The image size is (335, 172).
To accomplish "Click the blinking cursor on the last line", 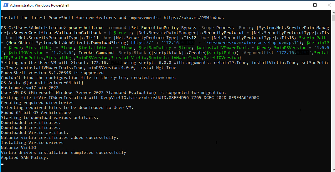I will click(2, 163).
